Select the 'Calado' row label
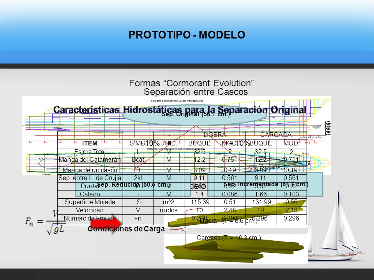 90,194
